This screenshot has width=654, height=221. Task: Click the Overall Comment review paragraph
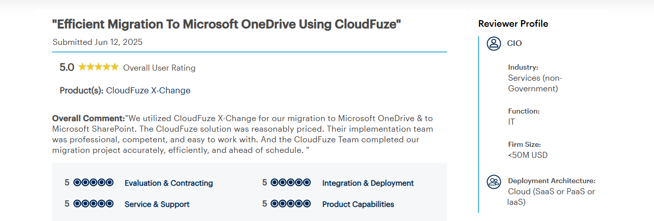pos(243,134)
